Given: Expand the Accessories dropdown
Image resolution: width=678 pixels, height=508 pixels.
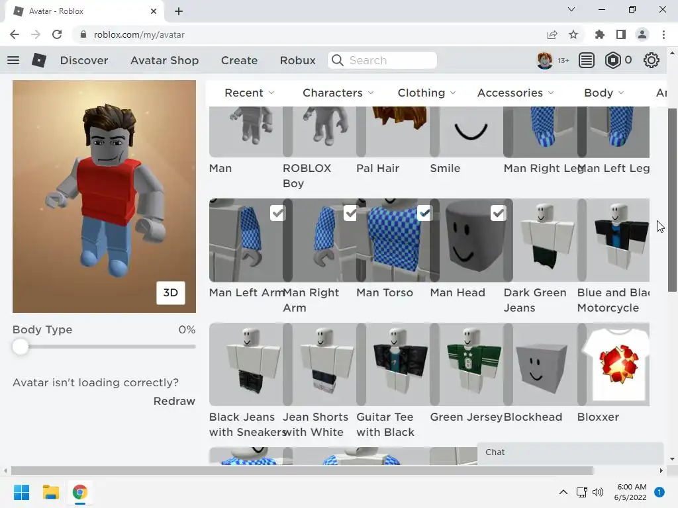Looking at the screenshot, I should 515,93.
